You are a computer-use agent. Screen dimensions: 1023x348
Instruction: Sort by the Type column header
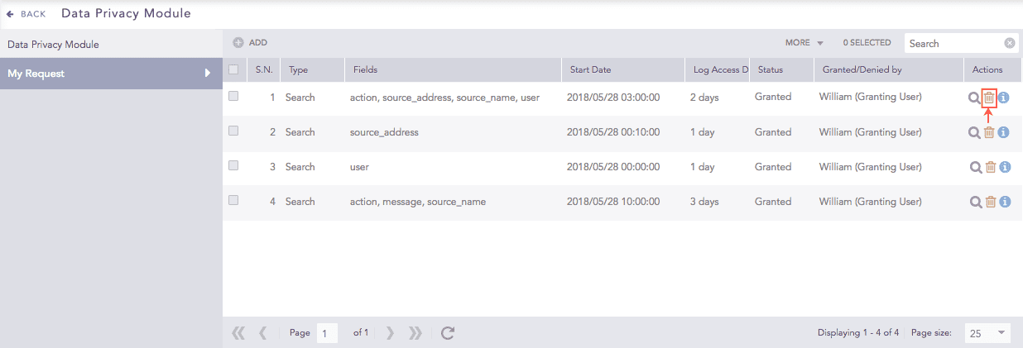(x=312, y=69)
